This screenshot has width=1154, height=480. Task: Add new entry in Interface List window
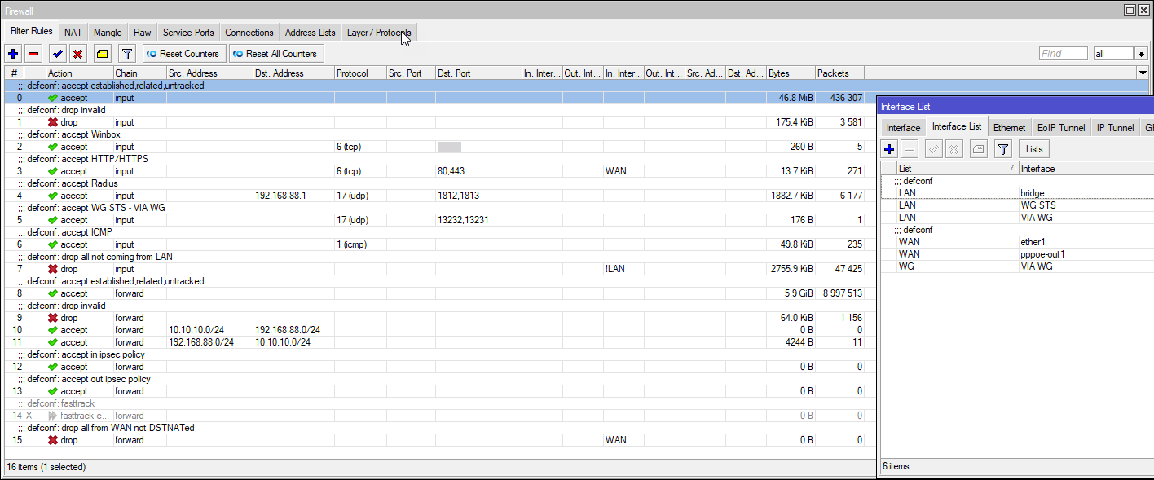pos(889,149)
